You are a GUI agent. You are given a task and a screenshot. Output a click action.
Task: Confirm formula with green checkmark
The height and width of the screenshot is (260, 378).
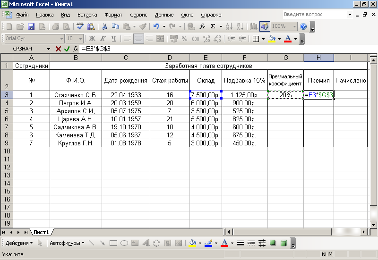[67, 49]
